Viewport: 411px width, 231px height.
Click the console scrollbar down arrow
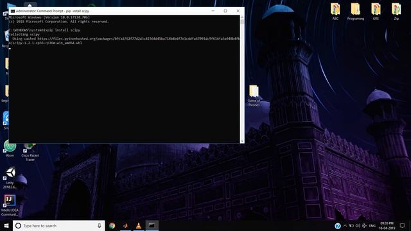point(242,141)
